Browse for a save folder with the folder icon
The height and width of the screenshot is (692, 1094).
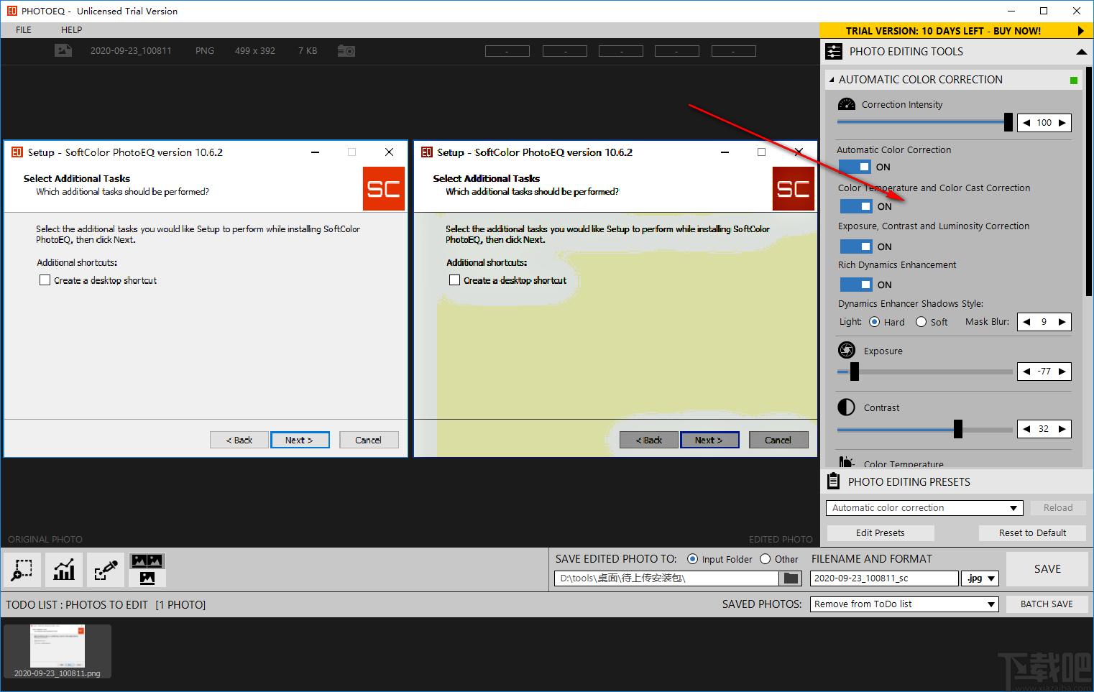(x=791, y=578)
